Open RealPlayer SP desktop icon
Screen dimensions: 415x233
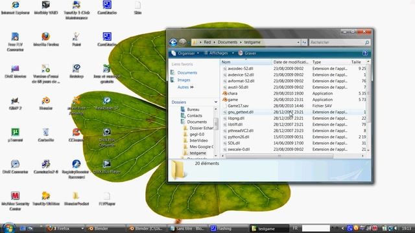click(x=107, y=103)
